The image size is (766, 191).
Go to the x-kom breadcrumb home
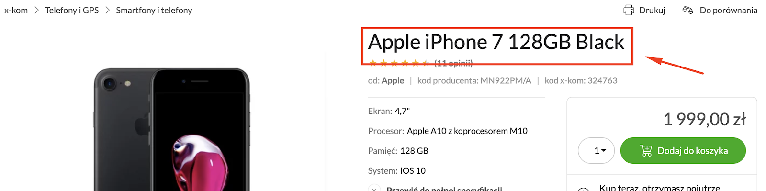[16, 10]
